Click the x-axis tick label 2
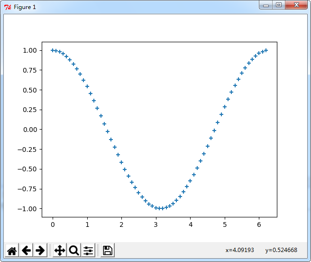 (121, 225)
